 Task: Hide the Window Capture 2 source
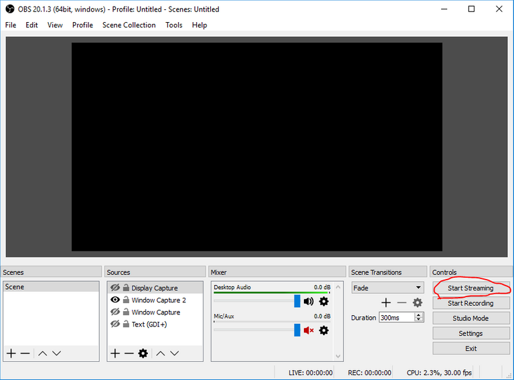click(x=115, y=300)
